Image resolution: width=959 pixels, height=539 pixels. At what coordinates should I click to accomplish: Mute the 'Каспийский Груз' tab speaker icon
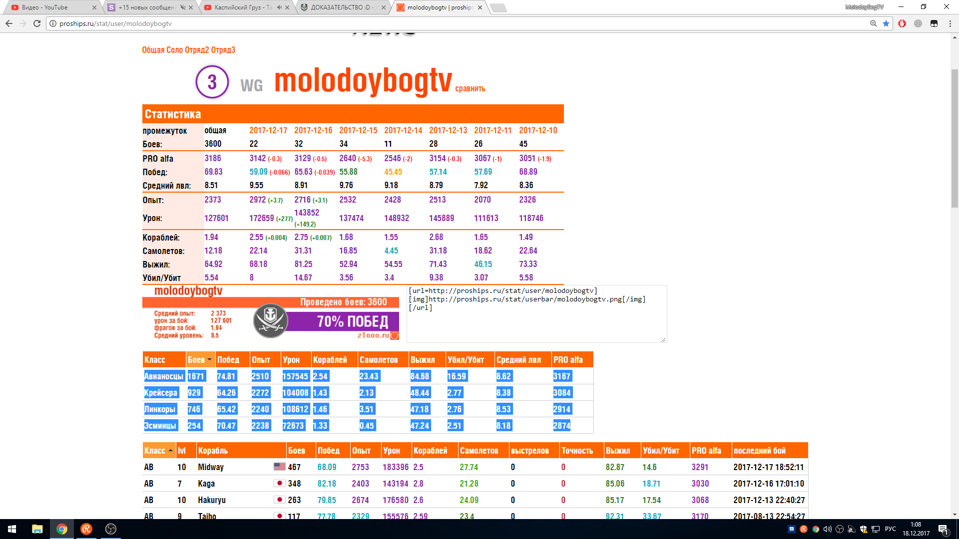(x=279, y=7)
